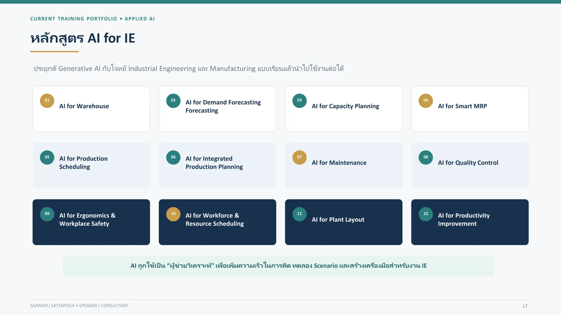Click the gold 01 number badge
Image resolution: width=561 pixels, height=315 pixels.
(47, 101)
